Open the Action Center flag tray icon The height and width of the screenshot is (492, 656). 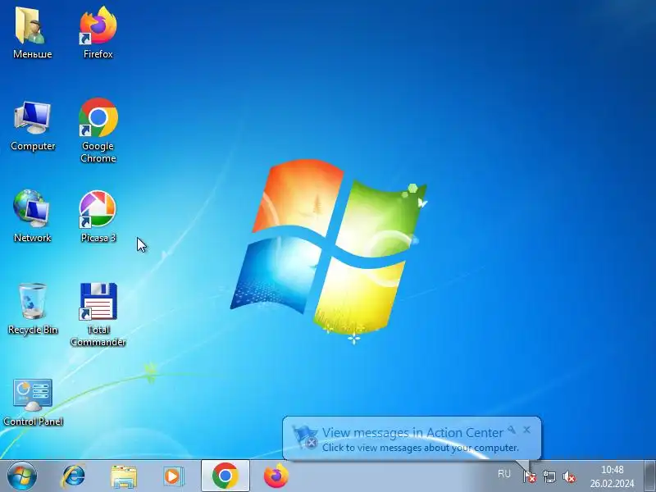pyautogui.click(x=529, y=476)
